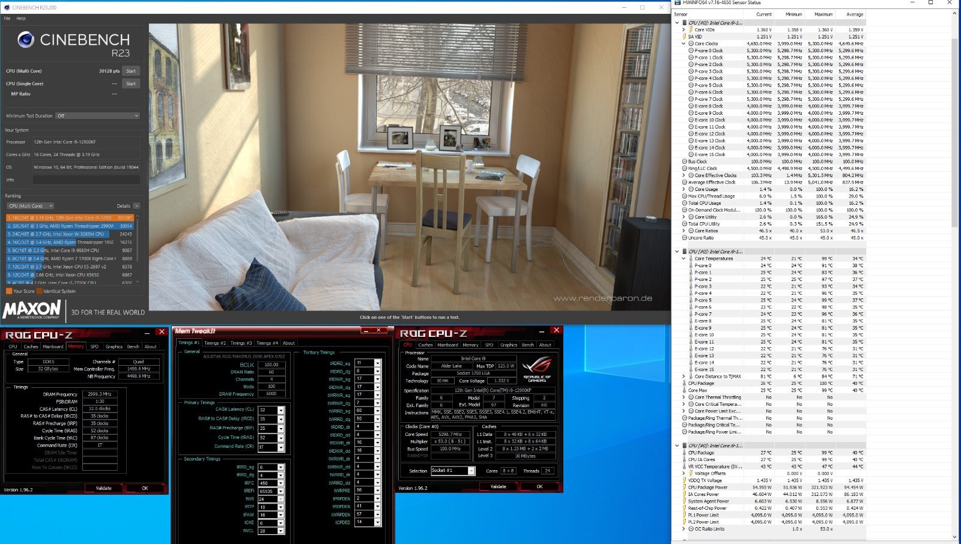Click the lightning icon beside VDDQ TX Voltage
Viewport: 961px width, 544px height.
coord(684,480)
